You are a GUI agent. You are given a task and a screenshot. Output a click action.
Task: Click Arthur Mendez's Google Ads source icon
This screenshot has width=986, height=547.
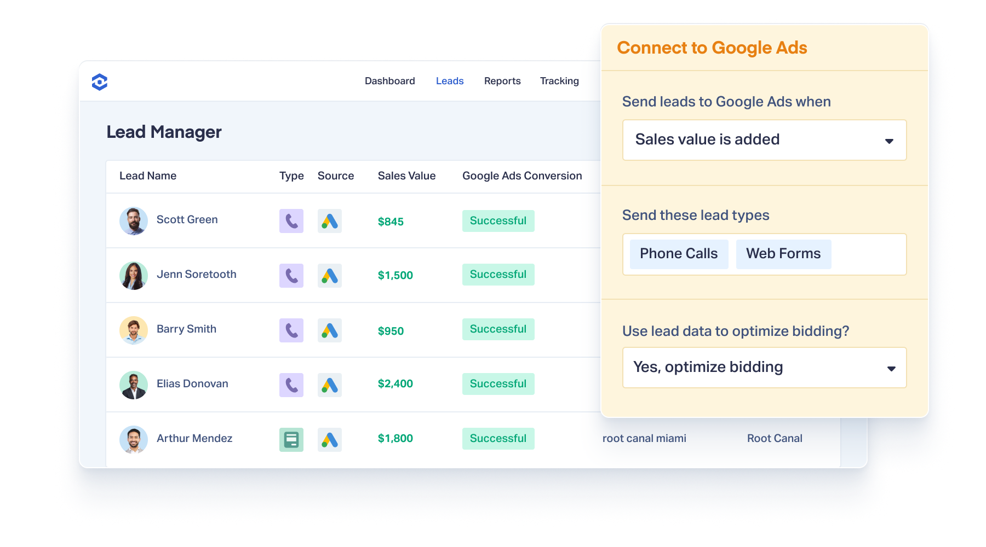coord(330,440)
